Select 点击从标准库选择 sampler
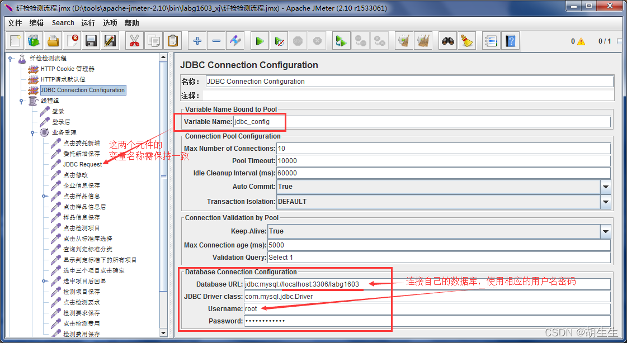This screenshot has width=627, height=343. click(88, 239)
